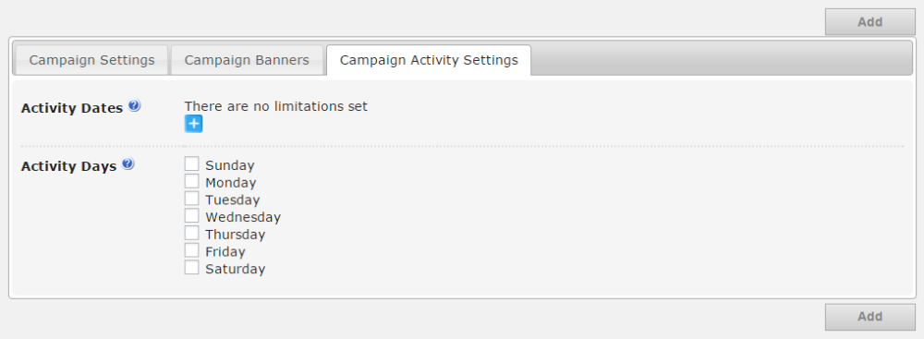Image resolution: width=924 pixels, height=339 pixels.
Task: Check the Tuesday checkbox box
Action: 191,199
